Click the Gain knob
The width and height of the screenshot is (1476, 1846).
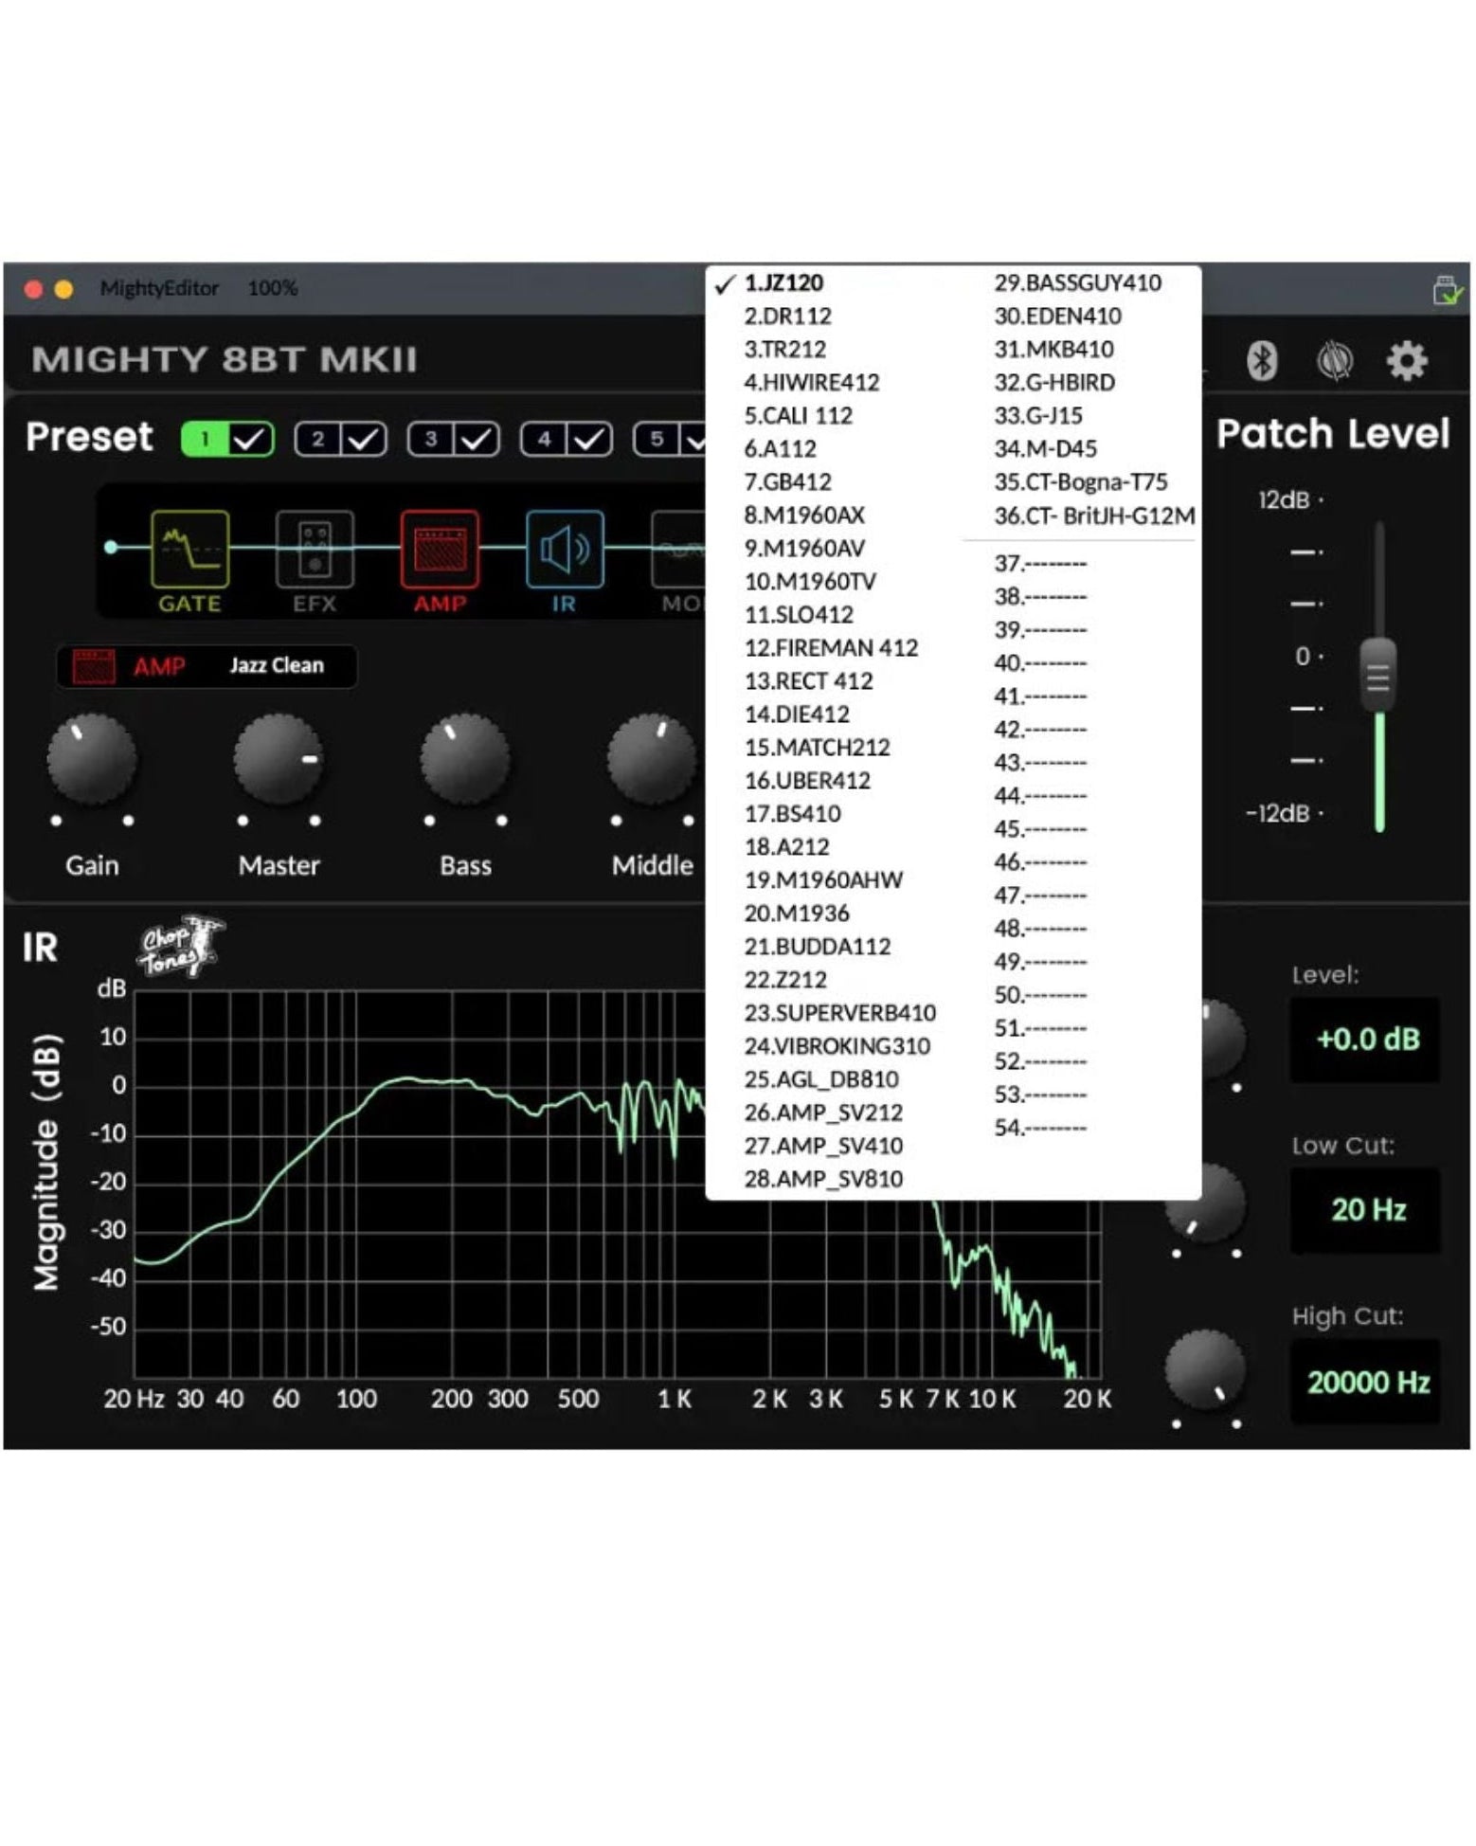click(x=92, y=760)
